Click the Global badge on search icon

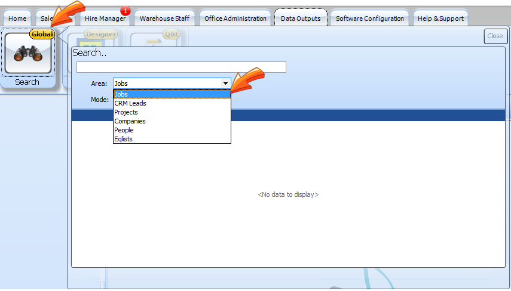[x=42, y=34]
